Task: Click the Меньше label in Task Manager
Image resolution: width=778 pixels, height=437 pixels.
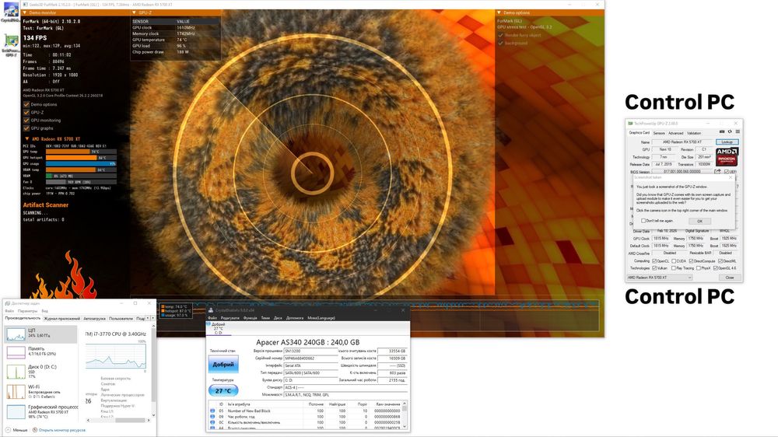Action: 20,430
